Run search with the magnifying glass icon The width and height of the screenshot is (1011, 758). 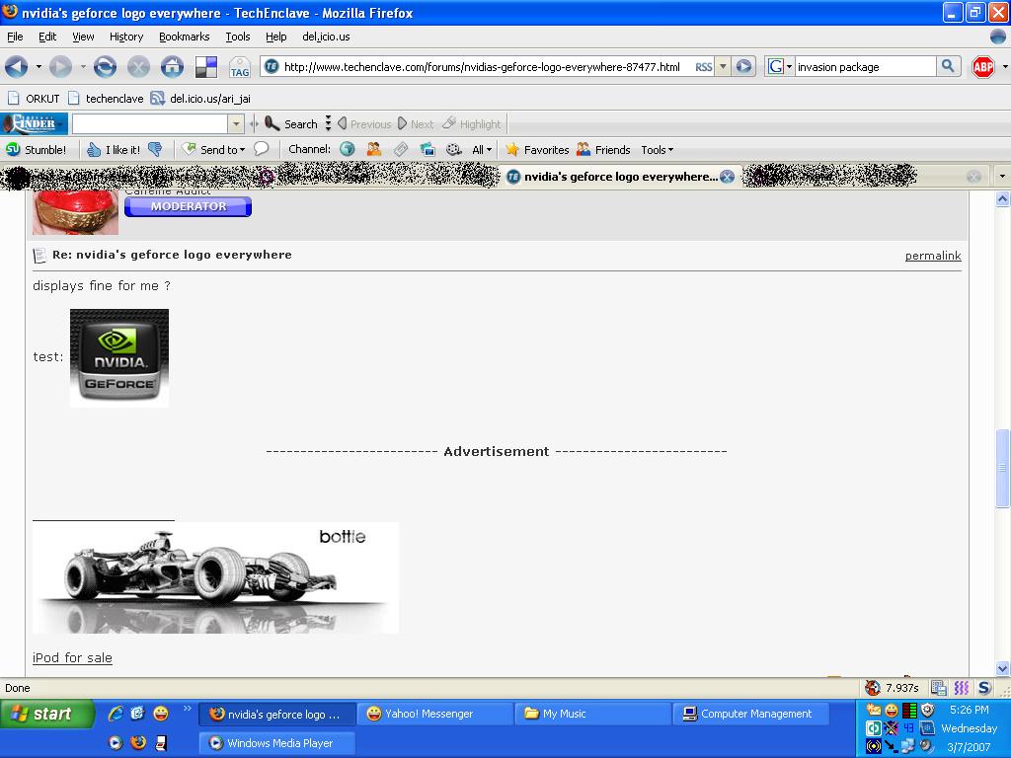(x=948, y=66)
